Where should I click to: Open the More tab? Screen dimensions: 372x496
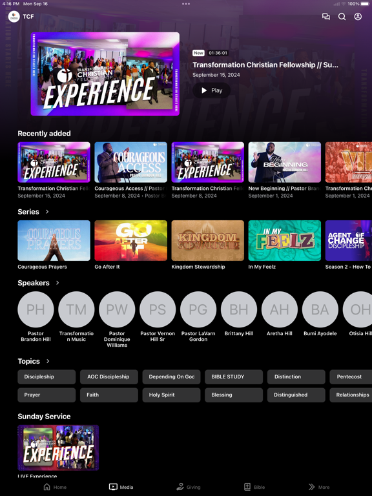[319, 487]
